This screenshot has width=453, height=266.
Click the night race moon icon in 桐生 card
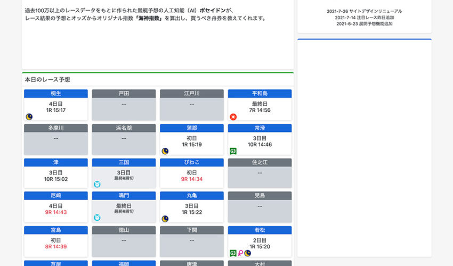point(29,117)
